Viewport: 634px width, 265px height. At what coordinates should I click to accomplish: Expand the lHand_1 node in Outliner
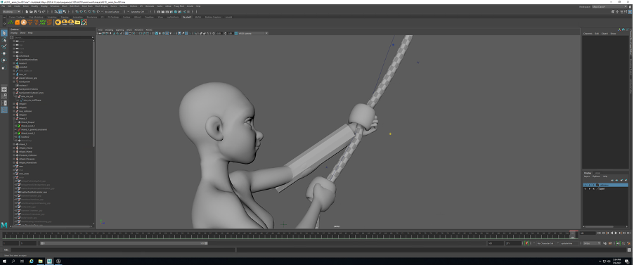(14, 119)
